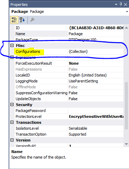Click the Transactions category header text

tap(28, 122)
